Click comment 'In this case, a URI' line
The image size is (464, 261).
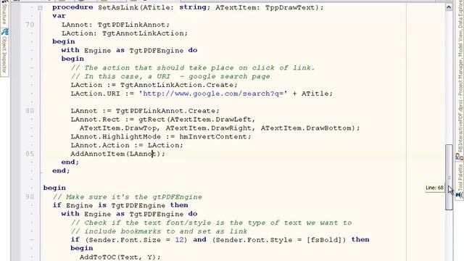[170, 76]
